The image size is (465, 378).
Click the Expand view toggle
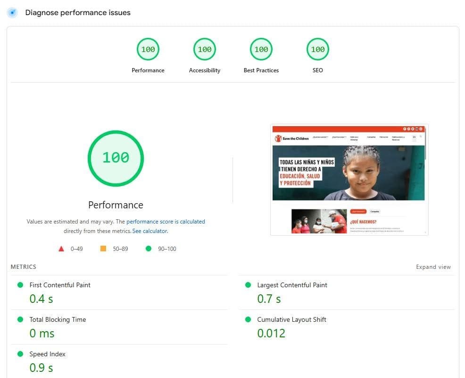coord(433,267)
